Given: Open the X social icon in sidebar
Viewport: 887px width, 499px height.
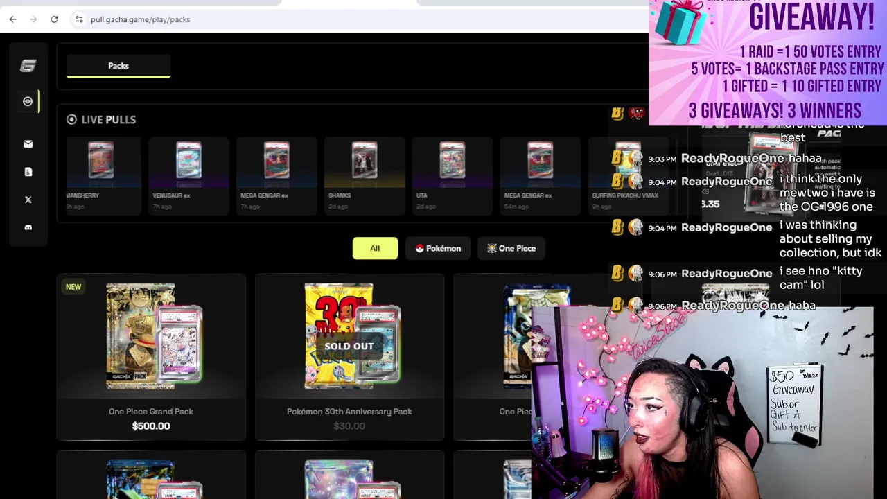Looking at the screenshot, I should point(28,200).
